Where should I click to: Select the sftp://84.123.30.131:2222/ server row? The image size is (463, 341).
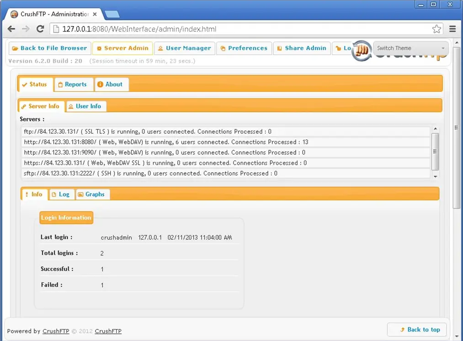tap(226, 173)
